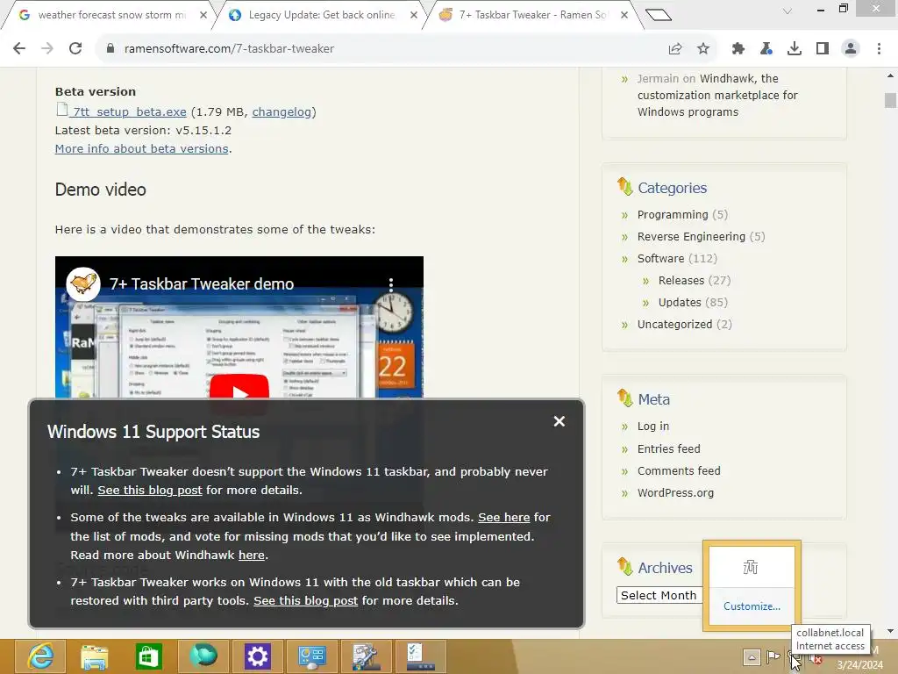898x674 pixels.
Task: Click the scrollbar down arrow
Action: pos(890,631)
